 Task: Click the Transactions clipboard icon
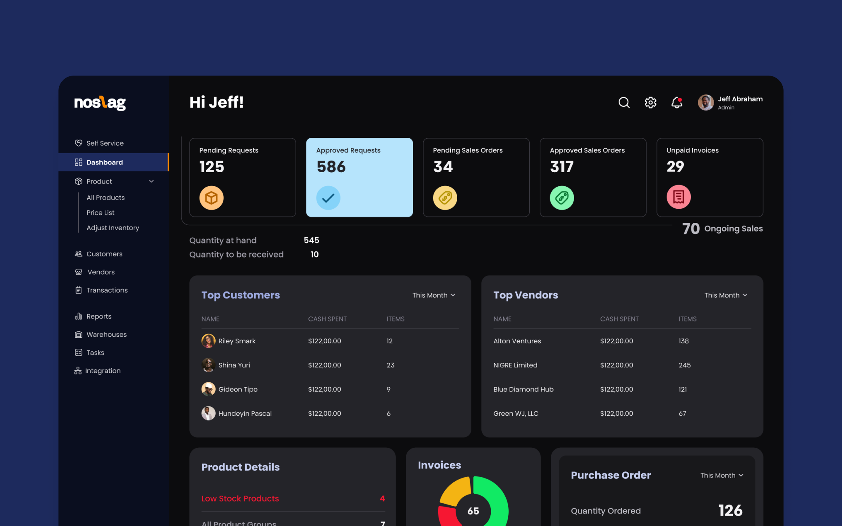[78, 290]
